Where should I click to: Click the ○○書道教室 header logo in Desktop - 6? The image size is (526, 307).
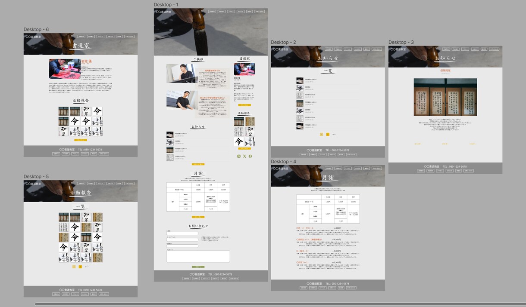[x=33, y=37]
